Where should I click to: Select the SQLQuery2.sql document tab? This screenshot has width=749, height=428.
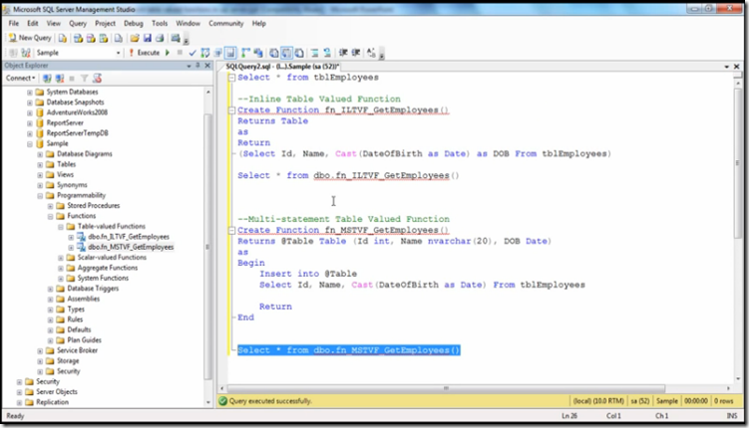point(282,67)
